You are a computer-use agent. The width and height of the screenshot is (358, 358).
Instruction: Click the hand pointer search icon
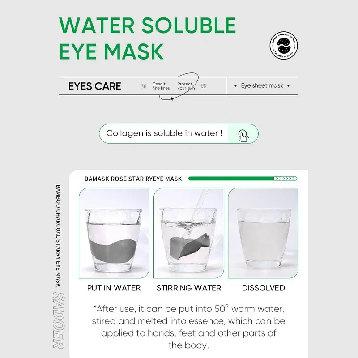[x=243, y=136]
